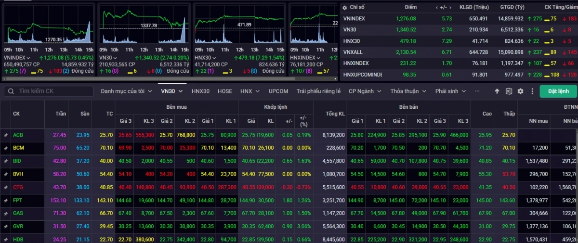Open ACB ticker details

pos(18,135)
